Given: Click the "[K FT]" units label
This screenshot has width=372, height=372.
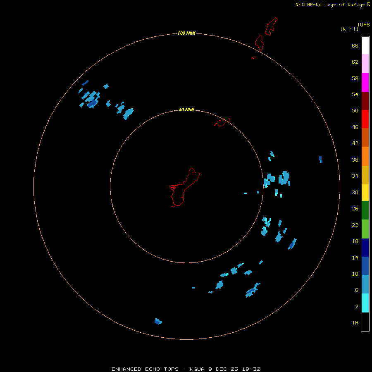Looking at the screenshot, I should point(349,29).
